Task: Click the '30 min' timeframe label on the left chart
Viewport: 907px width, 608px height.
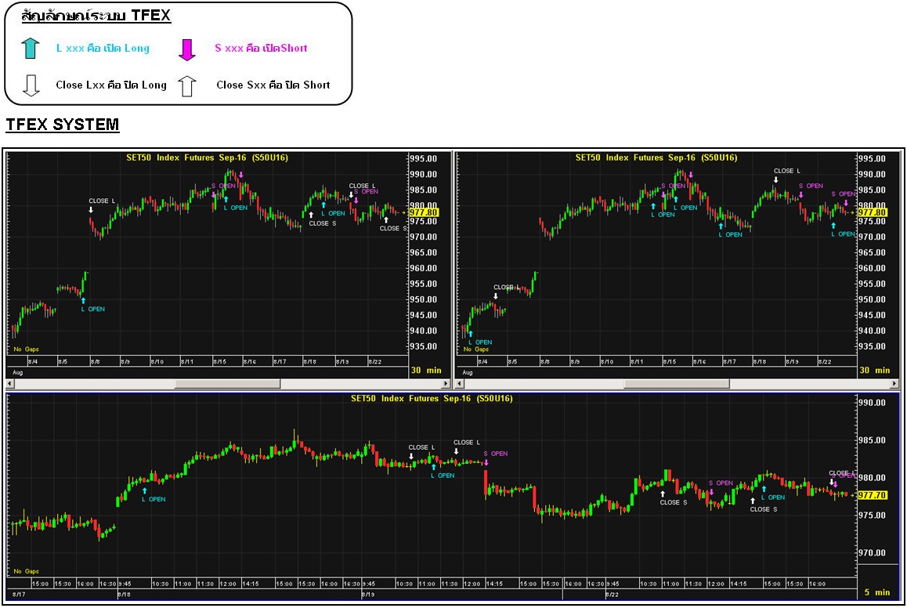Action: coord(426,371)
